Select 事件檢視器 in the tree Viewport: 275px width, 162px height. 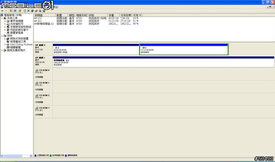17,21
